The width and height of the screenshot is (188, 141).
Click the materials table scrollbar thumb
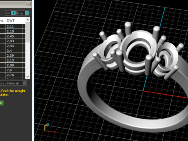27,32
